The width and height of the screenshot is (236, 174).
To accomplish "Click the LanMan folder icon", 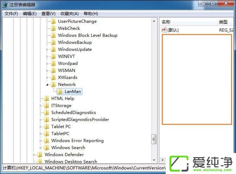I will pyautogui.click(x=60, y=92).
